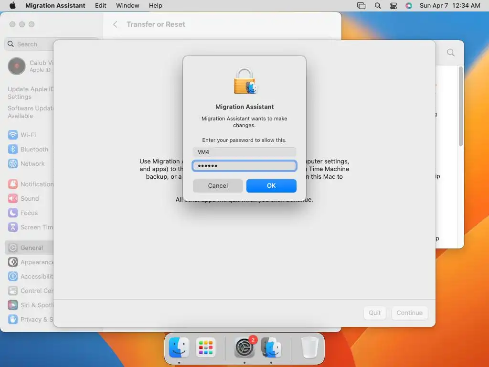The image size is (489, 367).
Task: Activate Siri from the menu bar
Action: [409, 6]
